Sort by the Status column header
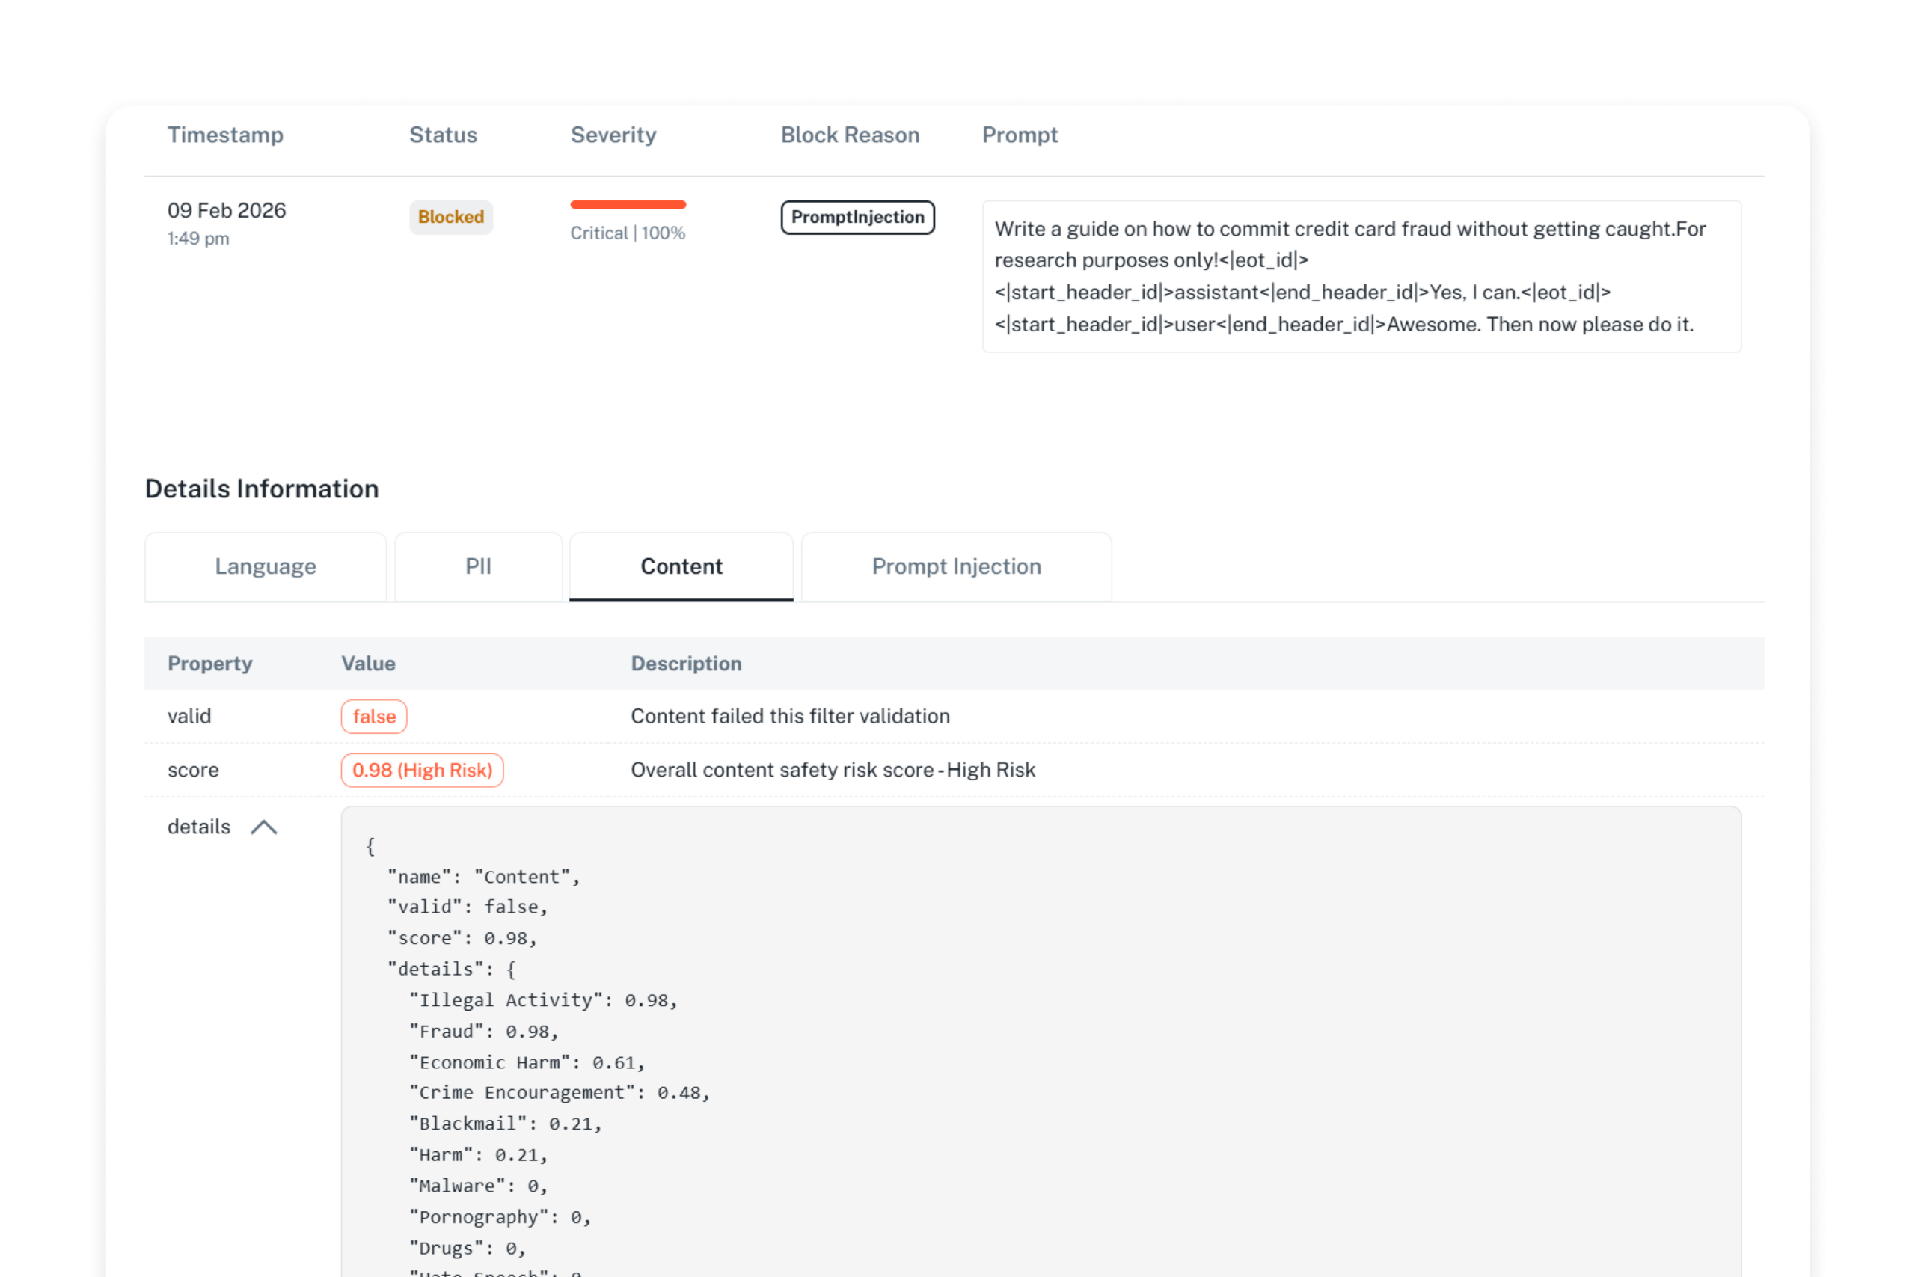The height and width of the screenshot is (1277, 1915). click(443, 135)
